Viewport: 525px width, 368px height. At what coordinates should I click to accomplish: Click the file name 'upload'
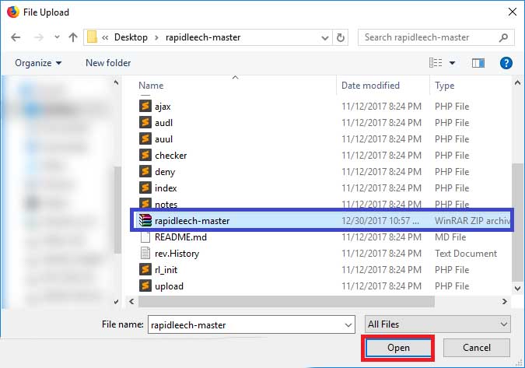pyautogui.click(x=169, y=286)
